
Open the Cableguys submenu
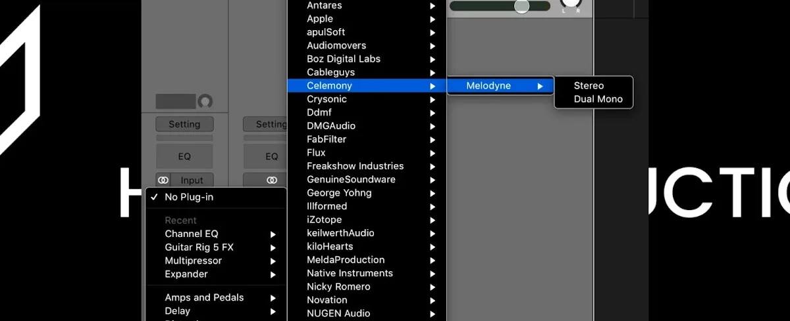367,72
